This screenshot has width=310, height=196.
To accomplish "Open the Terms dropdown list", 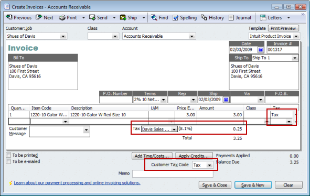I will 164,100.
